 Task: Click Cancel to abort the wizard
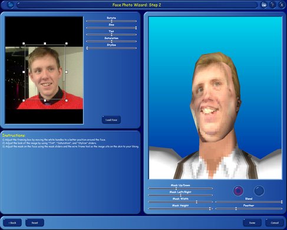[275, 223]
